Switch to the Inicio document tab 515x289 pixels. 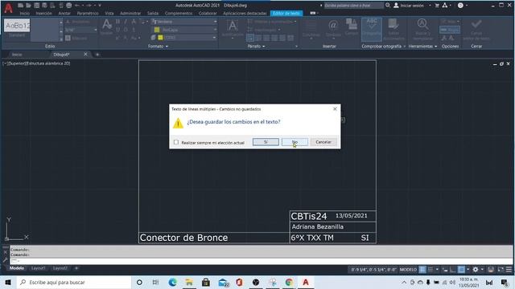click(x=17, y=55)
